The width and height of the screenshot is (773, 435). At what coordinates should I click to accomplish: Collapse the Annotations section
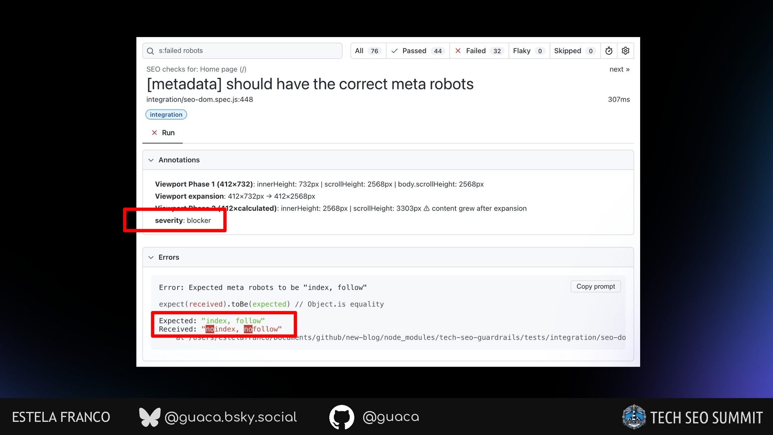[151, 160]
